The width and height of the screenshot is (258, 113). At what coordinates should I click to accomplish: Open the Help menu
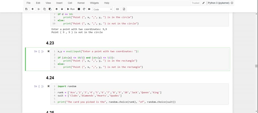[x=107, y=3]
